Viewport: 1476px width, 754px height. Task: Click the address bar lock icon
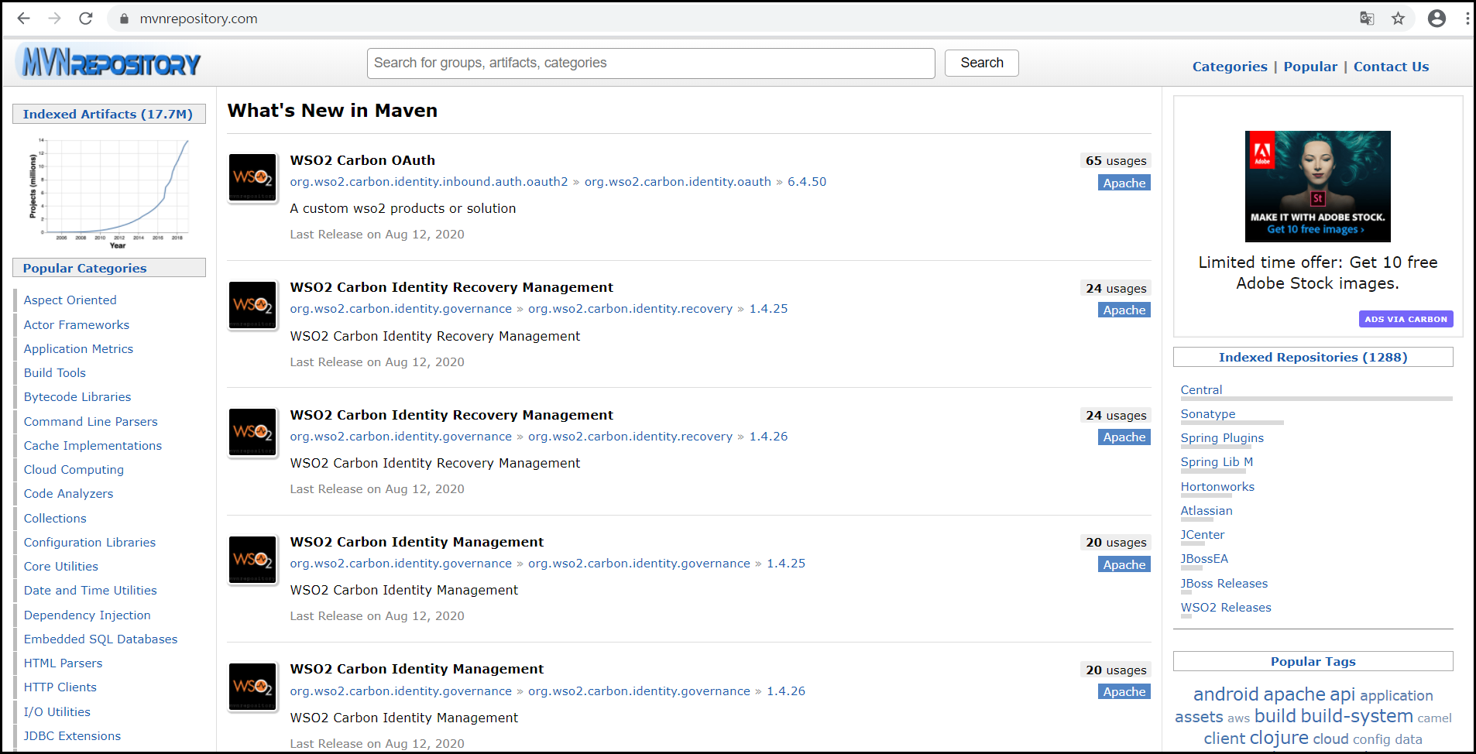124,19
